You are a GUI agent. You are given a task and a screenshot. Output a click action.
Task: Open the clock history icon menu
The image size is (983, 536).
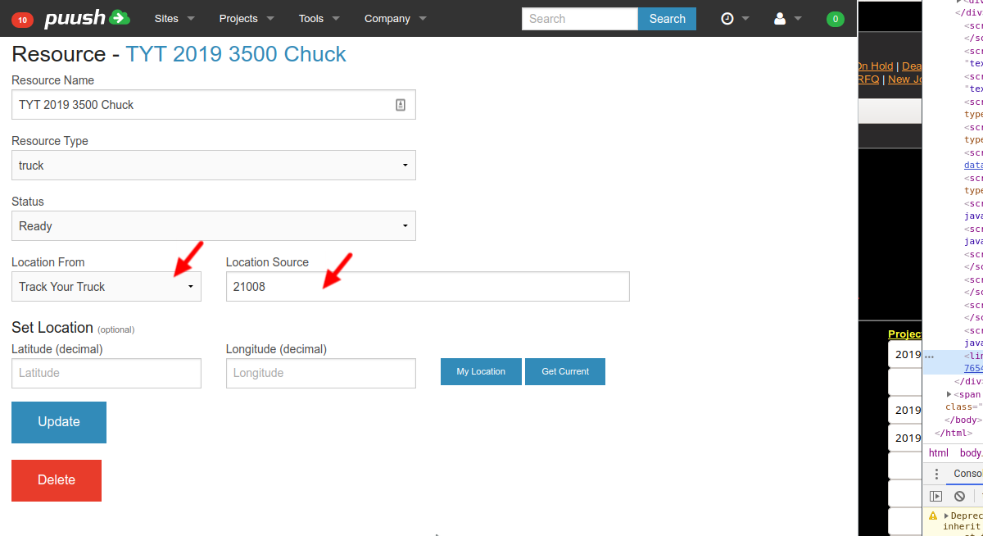coord(734,19)
